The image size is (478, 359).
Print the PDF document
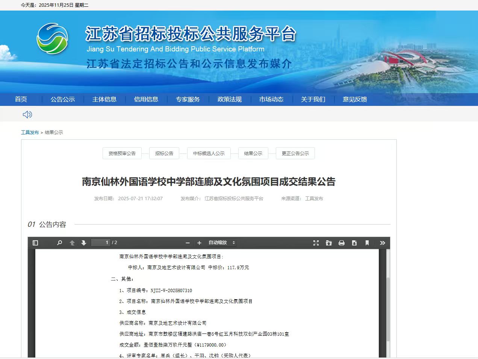(342, 243)
